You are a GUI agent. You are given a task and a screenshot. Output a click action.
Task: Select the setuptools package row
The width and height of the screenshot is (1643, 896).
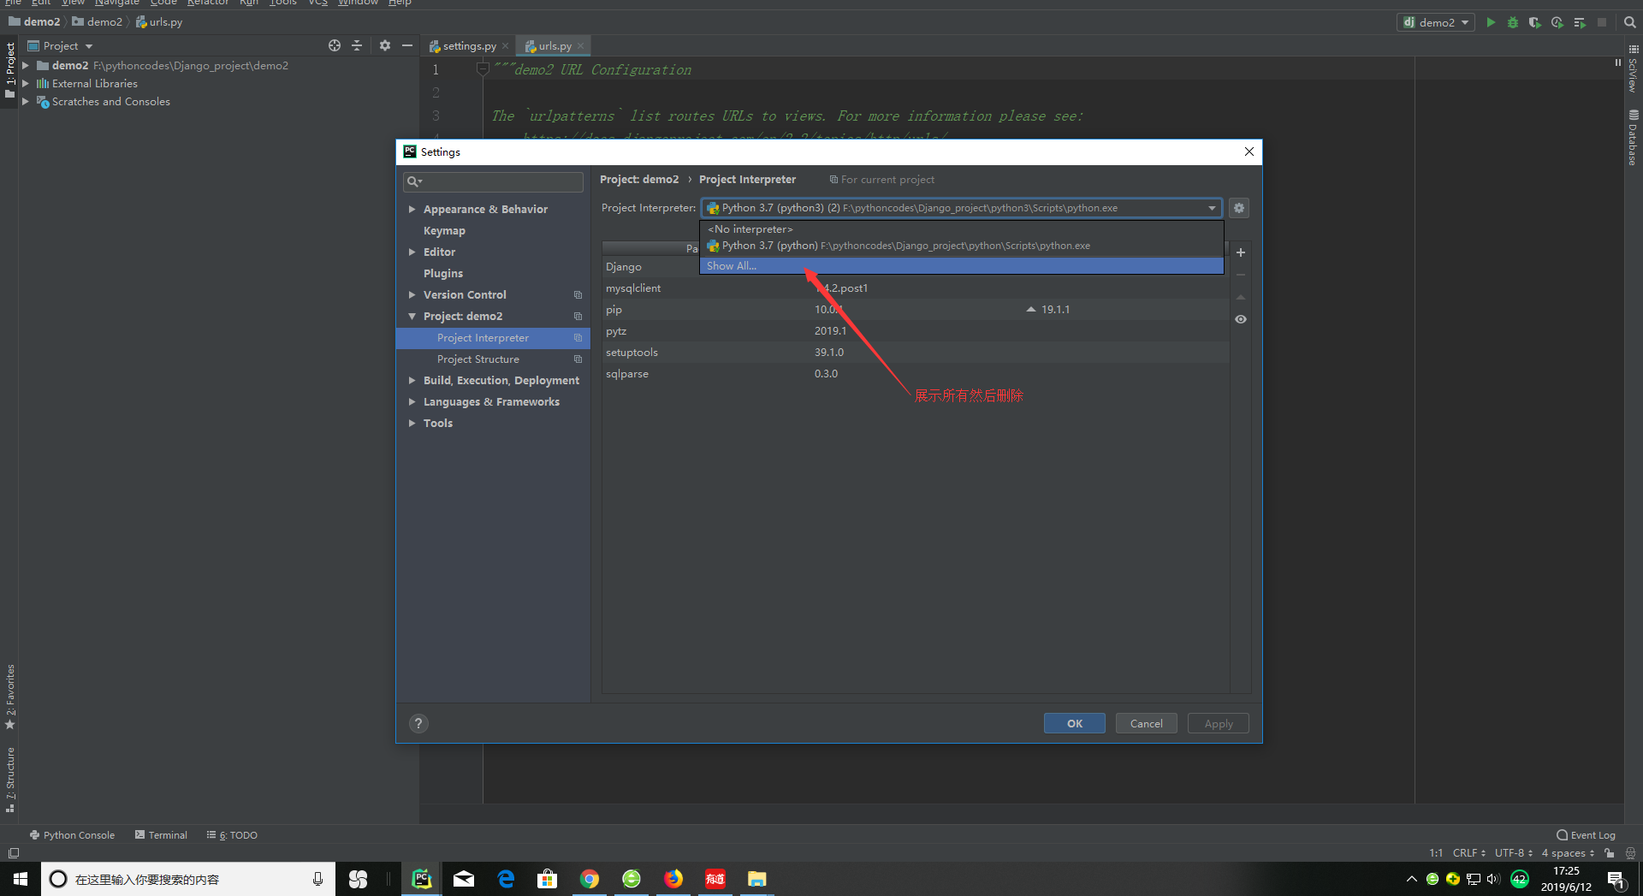916,353
